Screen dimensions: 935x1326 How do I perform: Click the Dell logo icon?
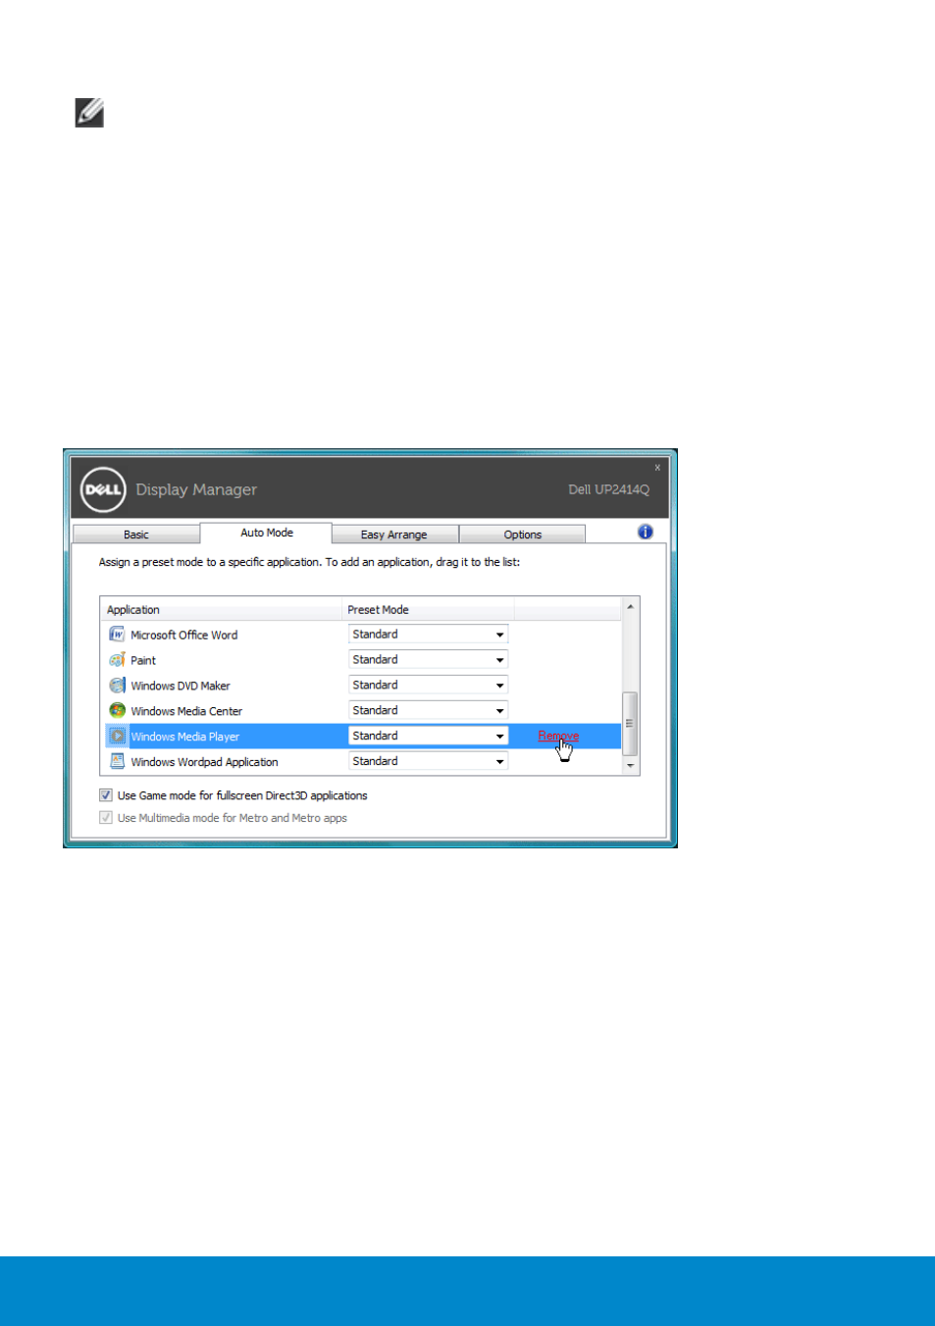[x=103, y=489]
